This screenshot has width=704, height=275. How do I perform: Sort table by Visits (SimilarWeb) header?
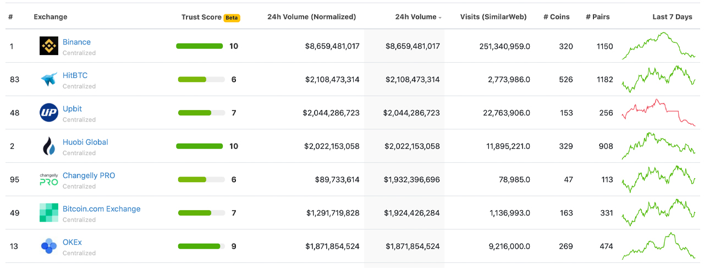coord(493,17)
